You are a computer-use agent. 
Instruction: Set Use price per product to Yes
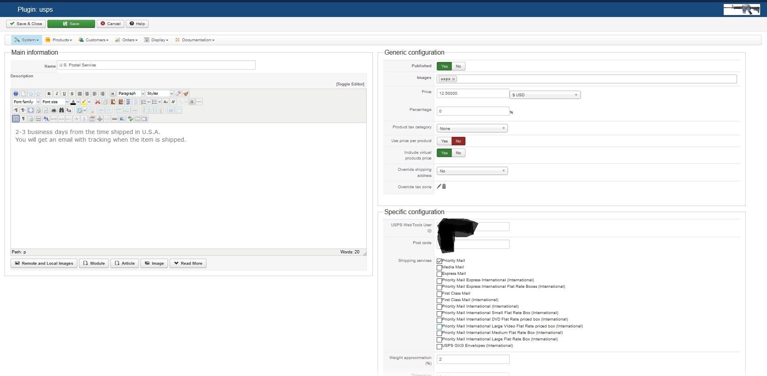[444, 141]
